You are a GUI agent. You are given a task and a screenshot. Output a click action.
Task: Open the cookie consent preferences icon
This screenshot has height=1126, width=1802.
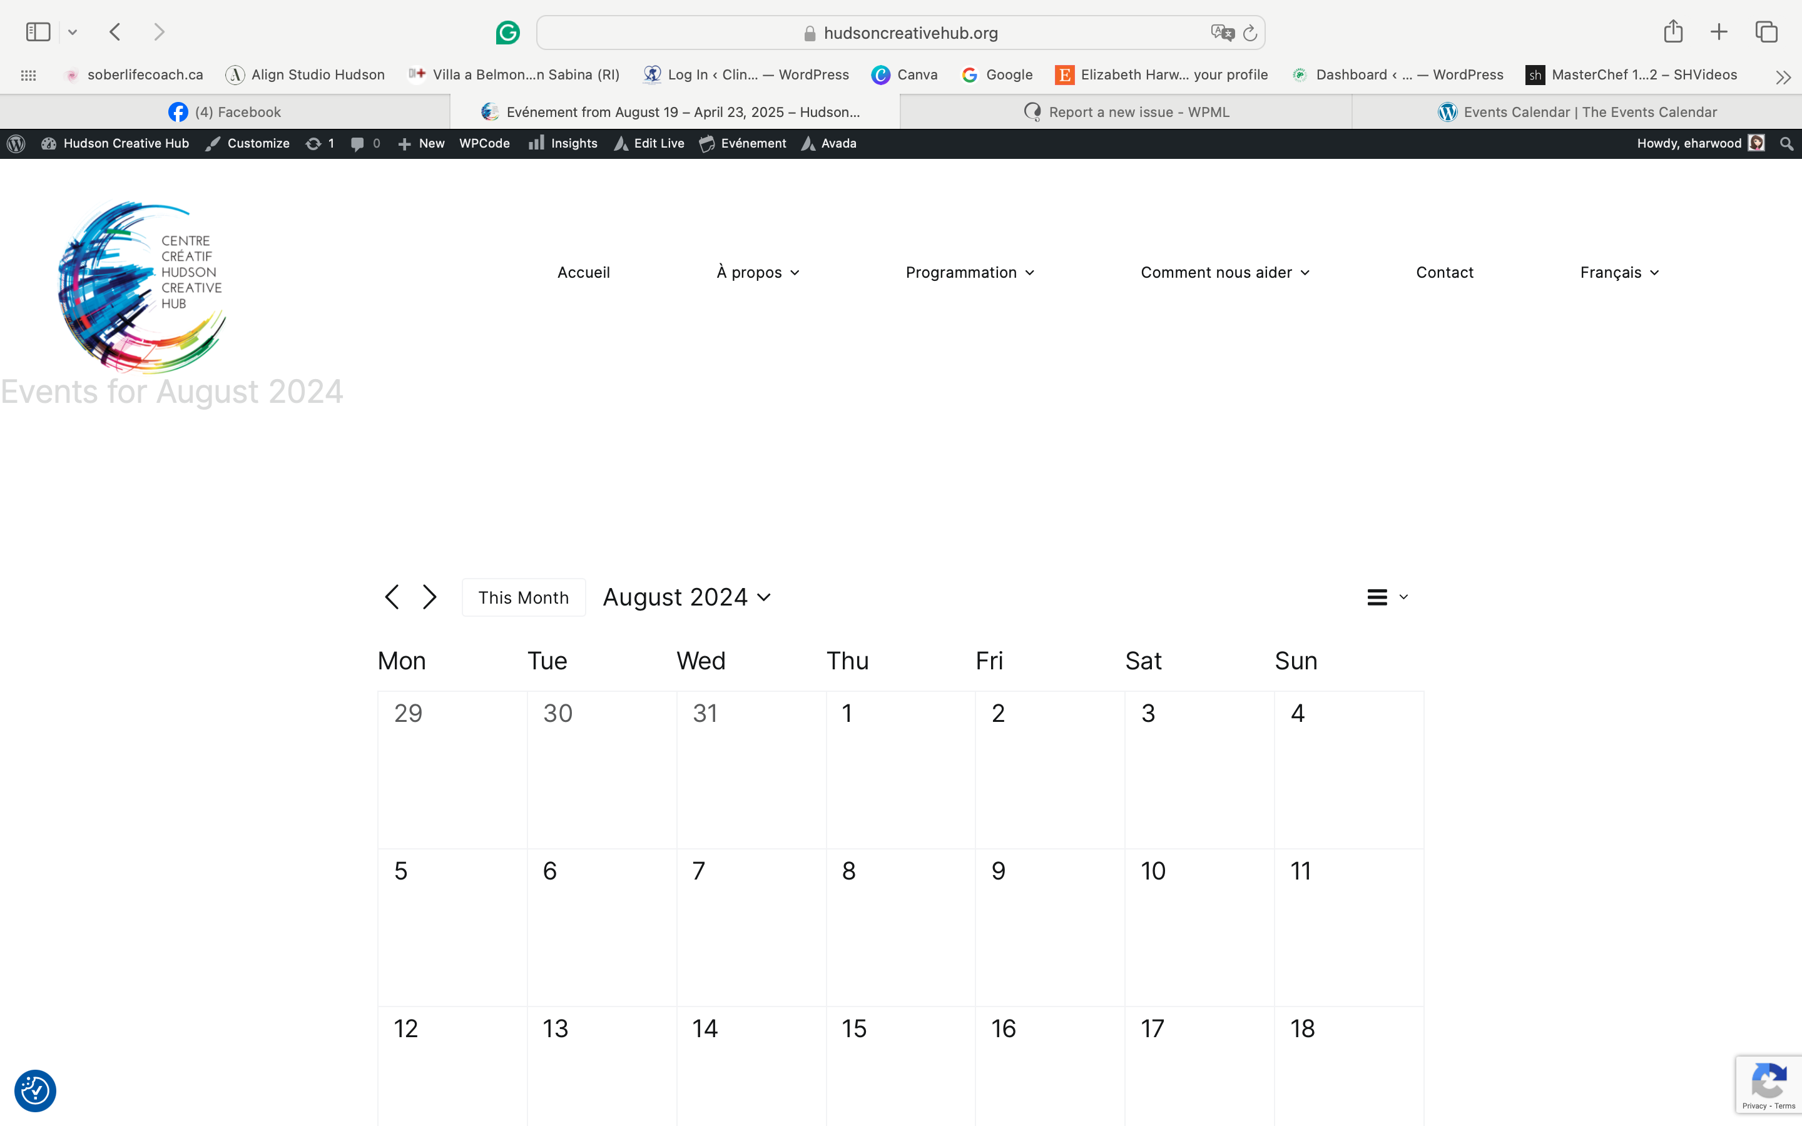click(x=35, y=1091)
